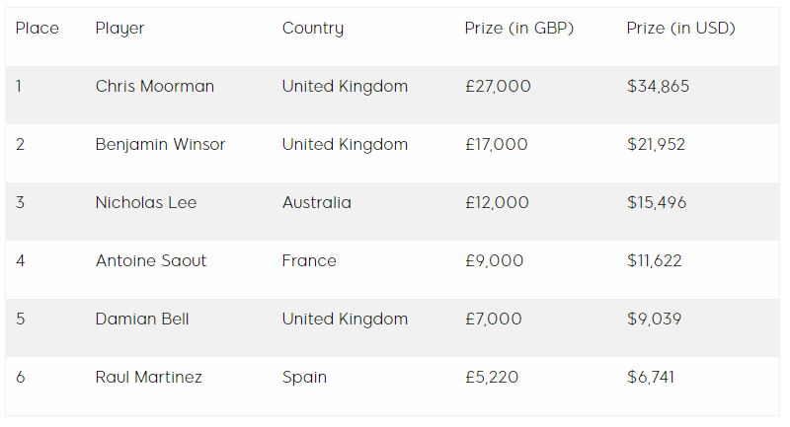Screen dimensions: 790x427
Task: Select player name Chris Moorman
Action: (x=154, y=87)
